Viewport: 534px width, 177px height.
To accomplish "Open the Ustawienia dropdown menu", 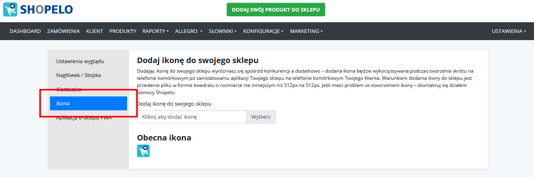I will [509, 31].
